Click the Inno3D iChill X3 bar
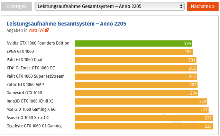This screenshot has width=220, height=136. coord(141,101)
